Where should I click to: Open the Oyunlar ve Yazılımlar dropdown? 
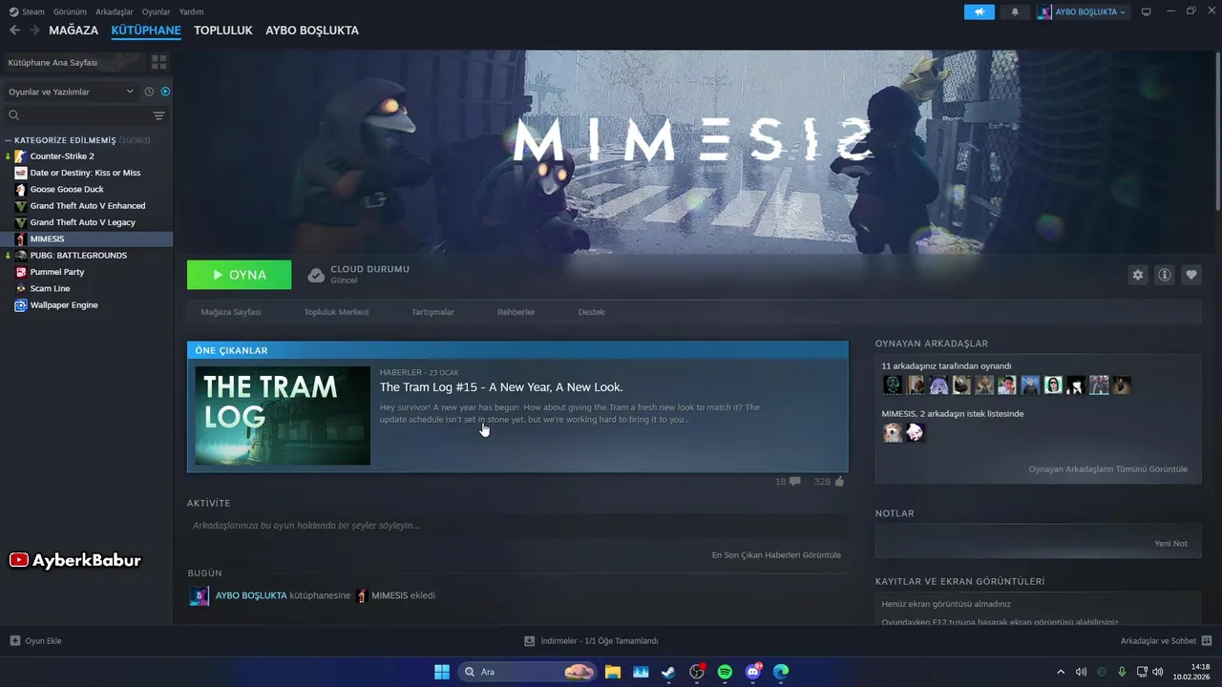coord(71,92)
